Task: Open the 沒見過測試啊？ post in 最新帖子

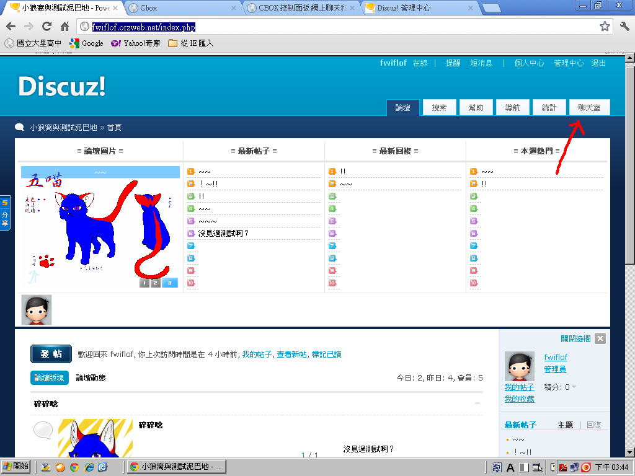Action: click(x=223, y=234)
